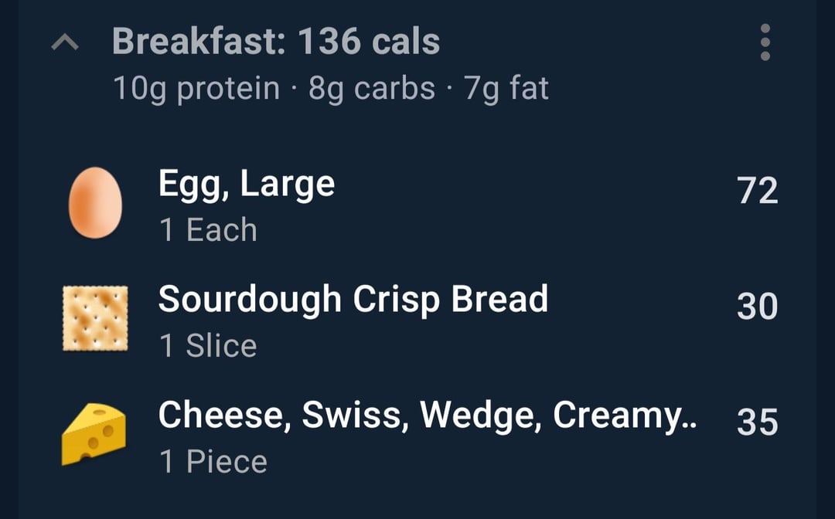Open the Cheese, Swiss, Wedge, Creamy entry

point(417,416)
